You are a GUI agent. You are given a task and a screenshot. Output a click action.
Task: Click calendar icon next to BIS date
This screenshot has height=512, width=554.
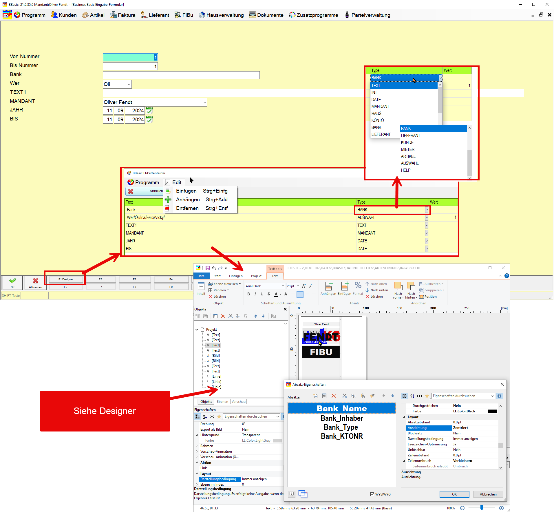[149, 120]
